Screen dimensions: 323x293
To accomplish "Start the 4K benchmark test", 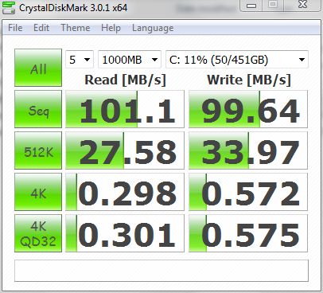I will coord(38,192).
